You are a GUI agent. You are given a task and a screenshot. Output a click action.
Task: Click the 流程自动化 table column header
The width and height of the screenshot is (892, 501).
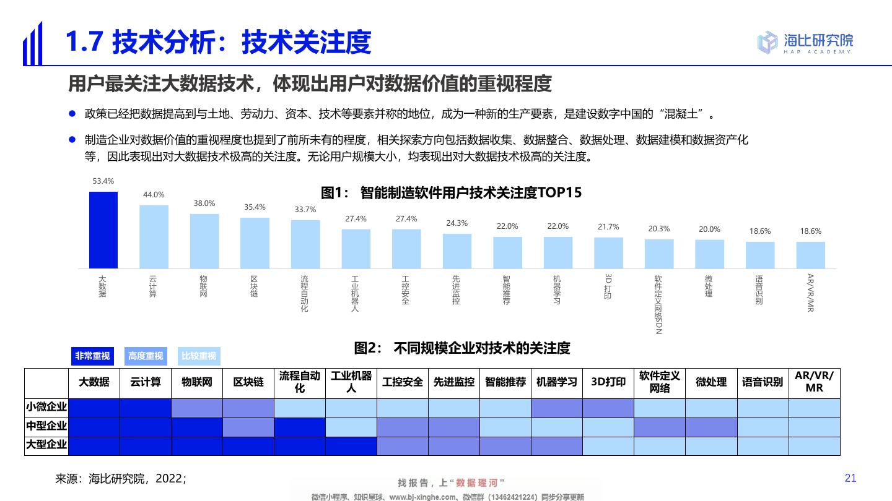click(x=300, y=382)
